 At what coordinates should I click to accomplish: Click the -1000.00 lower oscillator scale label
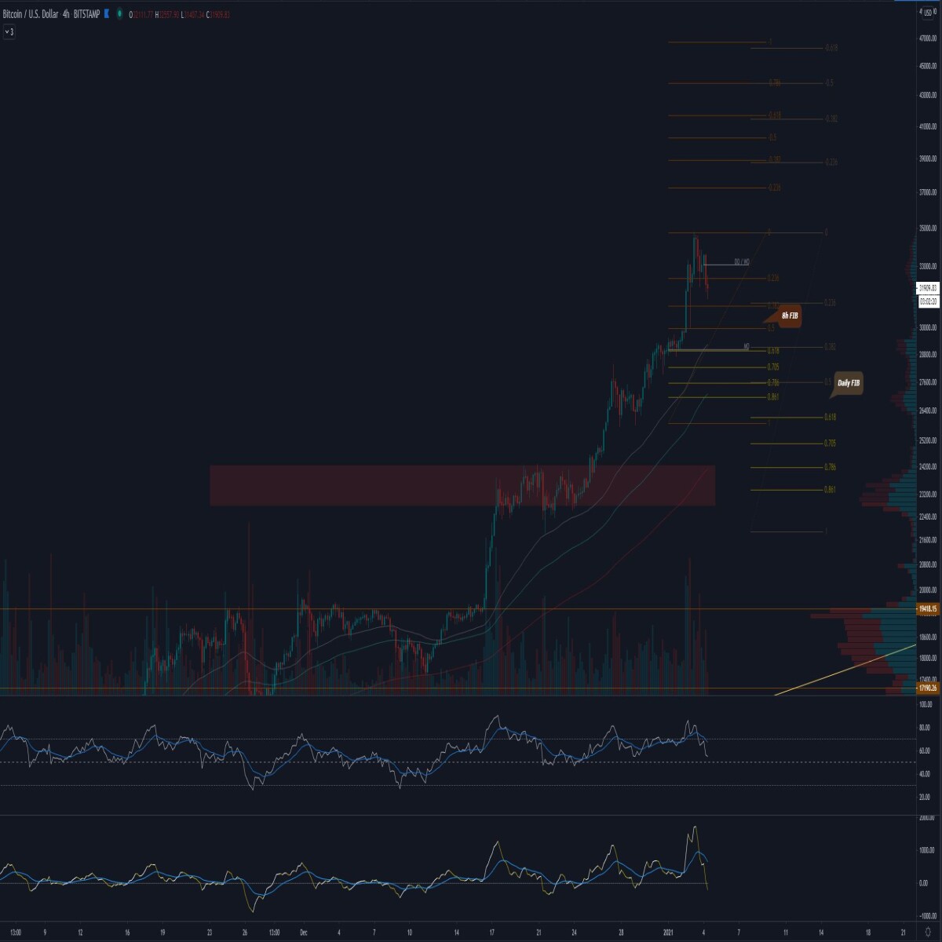click(927, 916)
